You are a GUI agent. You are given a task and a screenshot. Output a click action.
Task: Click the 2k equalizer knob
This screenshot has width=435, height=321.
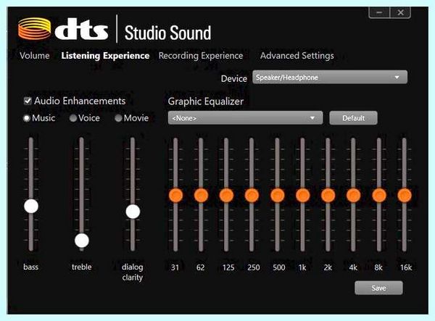[x=328, y=195]
